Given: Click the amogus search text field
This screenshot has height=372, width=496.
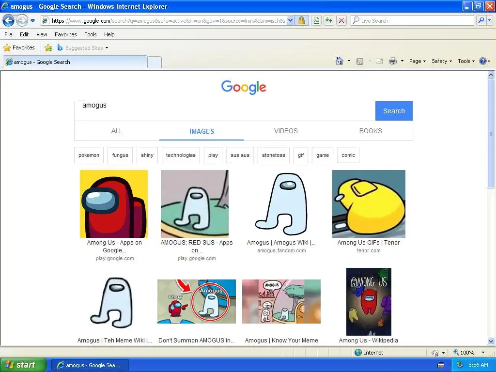Looking at the screenshot, I should coord(225,111).
